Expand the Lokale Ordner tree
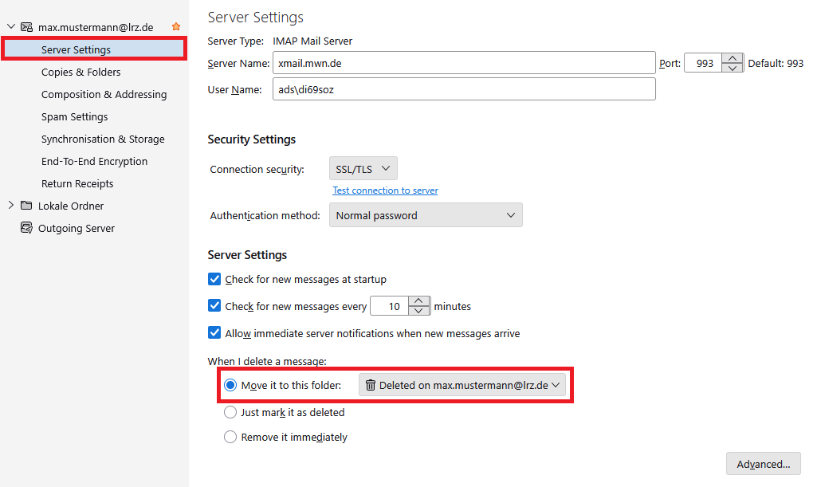This screenshot has width=813, height=487. tap(10, 206)
